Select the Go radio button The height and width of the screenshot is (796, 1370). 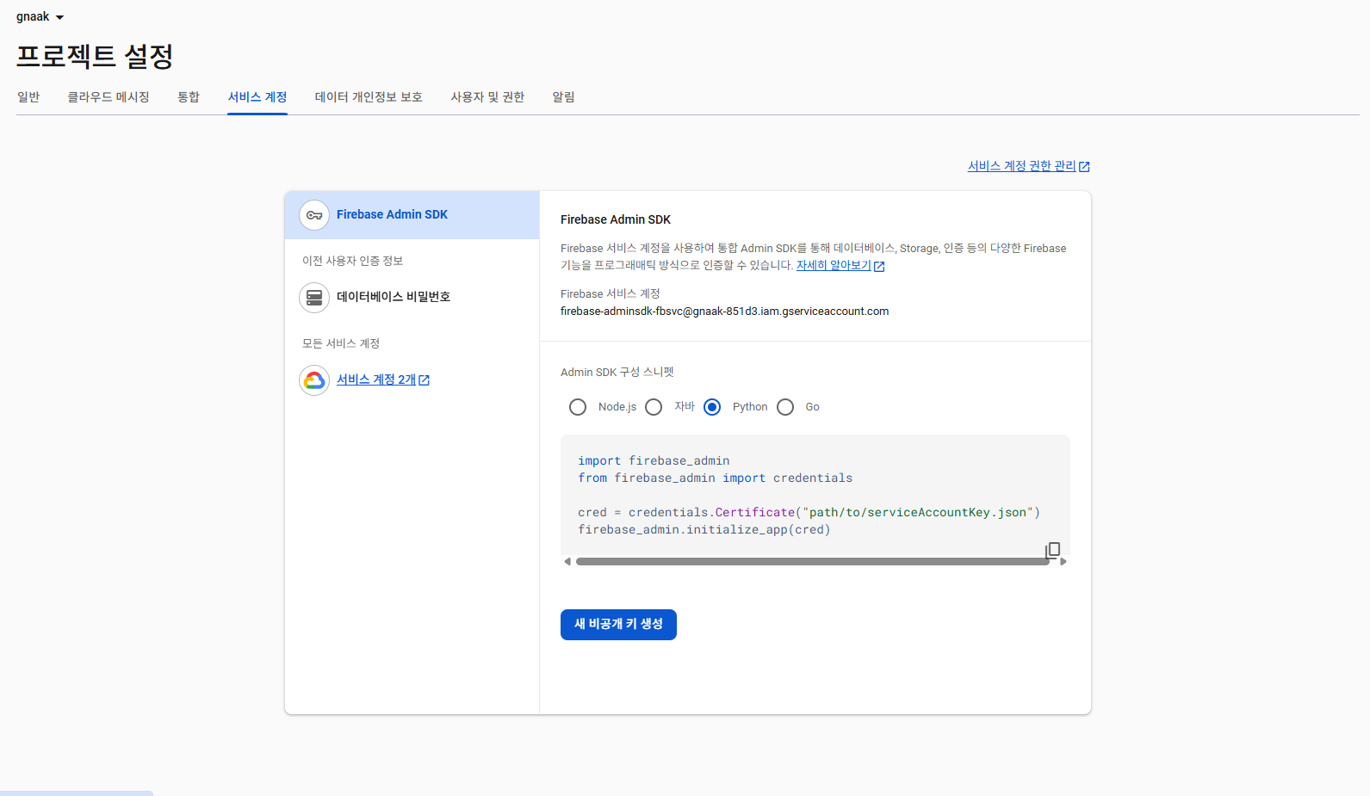785,407
